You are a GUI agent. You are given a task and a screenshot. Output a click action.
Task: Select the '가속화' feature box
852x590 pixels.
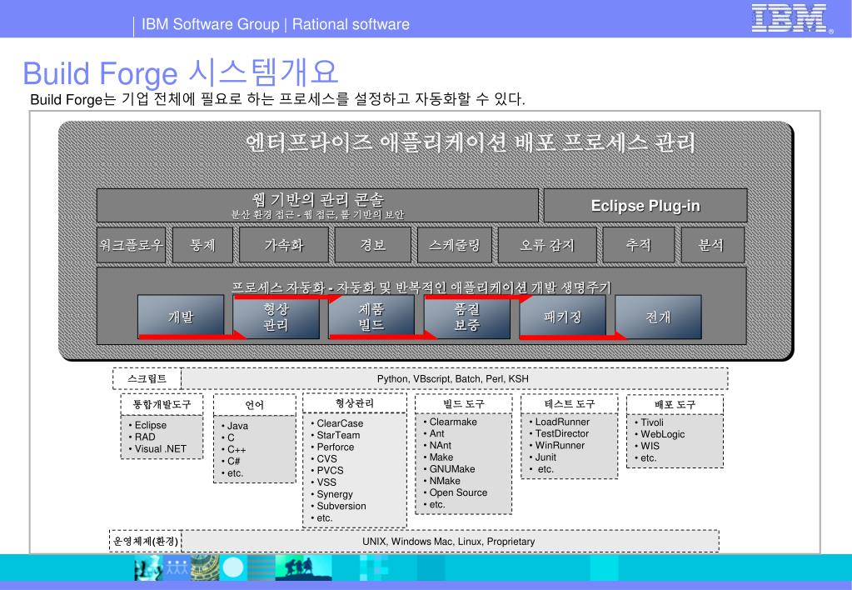tap(284, 245)
